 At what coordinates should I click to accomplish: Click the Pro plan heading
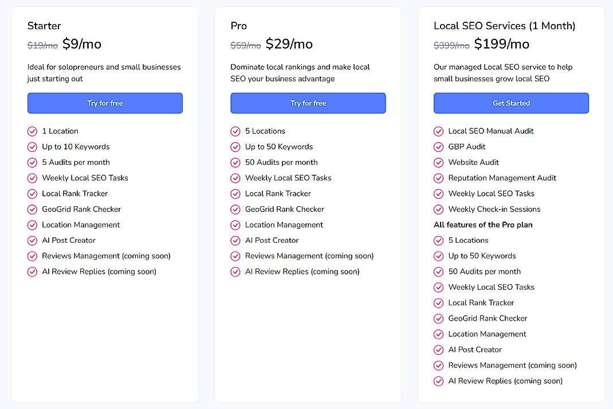238,26
